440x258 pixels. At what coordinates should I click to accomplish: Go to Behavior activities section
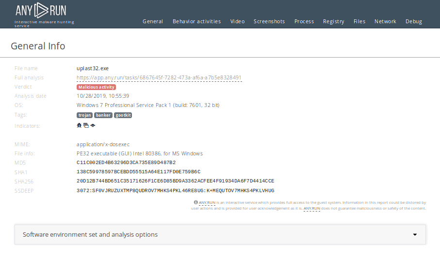196,21
